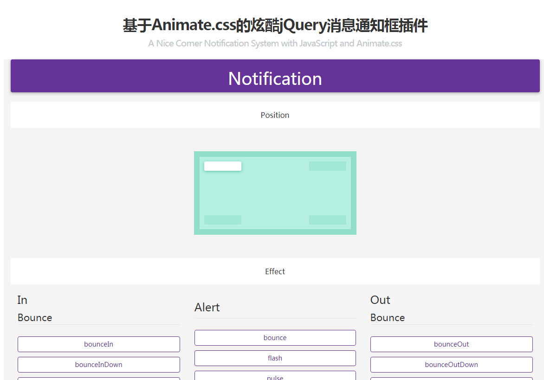Click the Chinese page title heading
Screen dimensions: 544x380
coord(275,26)
